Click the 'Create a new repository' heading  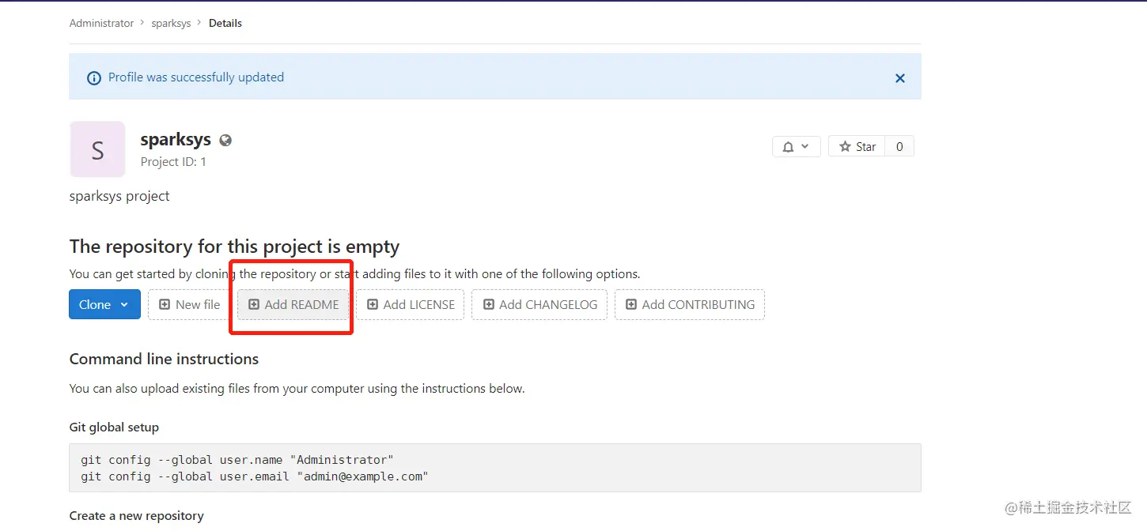pos(136,516)
